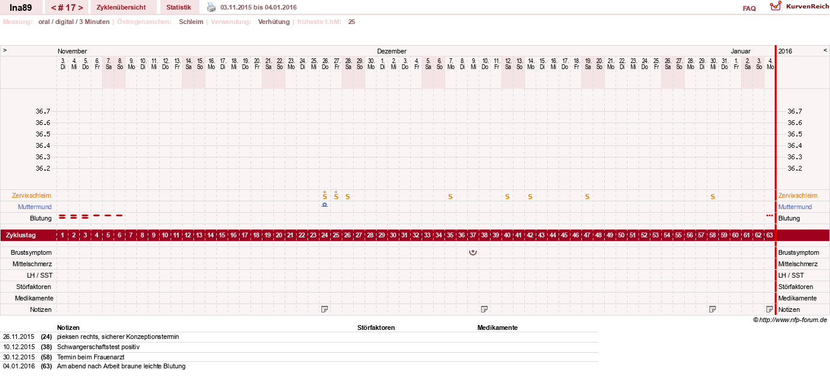Image resolution: width=830 pixels, height=387 pixels.
Task: Select the S mucus mark on cycle day 47
Action: (x=587, y=197)
